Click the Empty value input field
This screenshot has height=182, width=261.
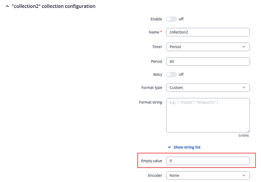click(x=208, y=161)
